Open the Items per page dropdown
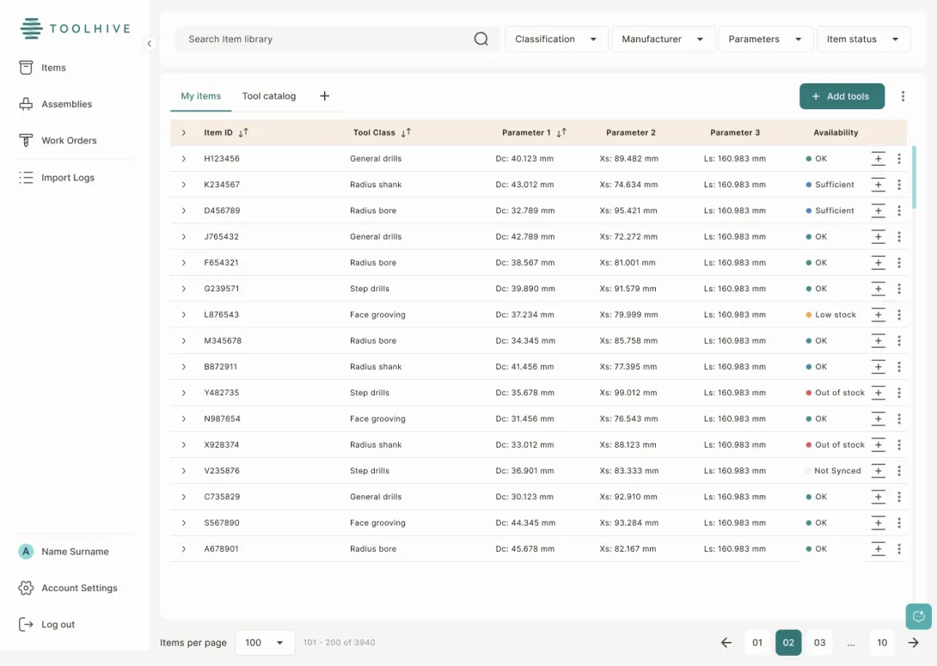The height and width of the screenshot is (666, 937). [265, 642]
